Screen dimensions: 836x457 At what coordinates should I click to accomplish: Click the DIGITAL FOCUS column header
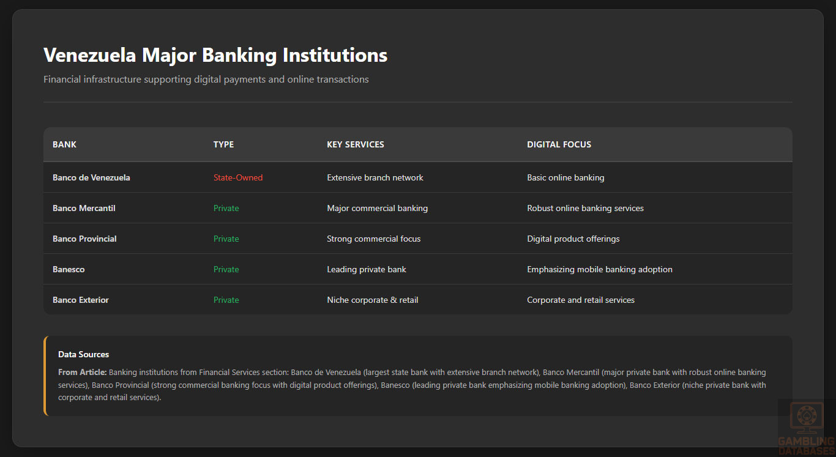559,144
